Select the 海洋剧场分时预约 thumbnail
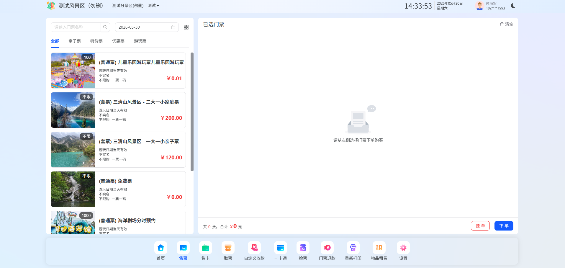Viewport: 565px width, 268px height. (x=73, y=223)
